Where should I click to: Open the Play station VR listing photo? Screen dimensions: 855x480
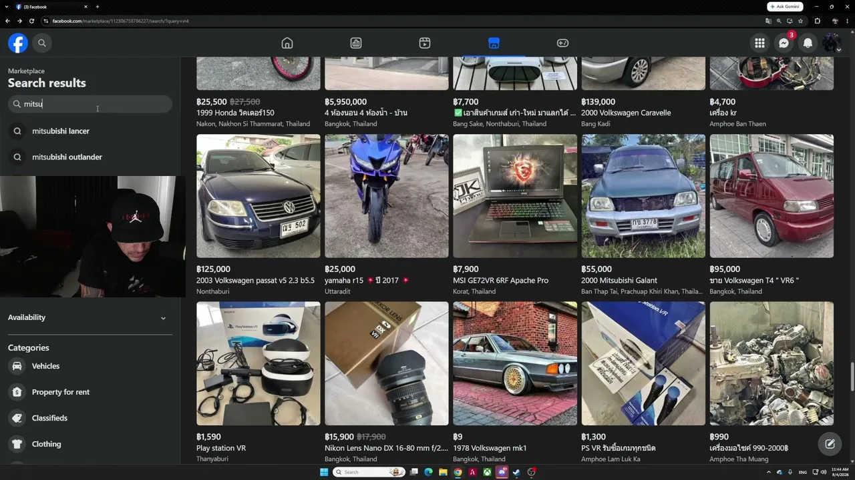point(259,363)
